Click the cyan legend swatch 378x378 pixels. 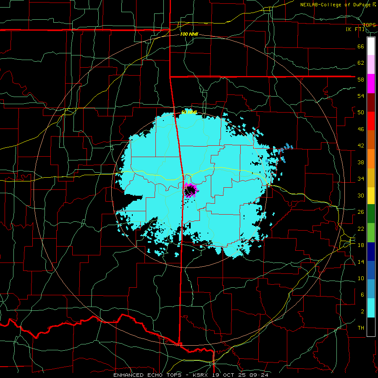pyautogui.click(x=371, y=308)
